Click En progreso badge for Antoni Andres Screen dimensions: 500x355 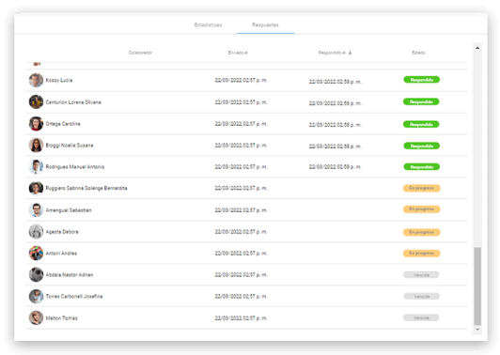pyautogui.click(x=422, y=254)
